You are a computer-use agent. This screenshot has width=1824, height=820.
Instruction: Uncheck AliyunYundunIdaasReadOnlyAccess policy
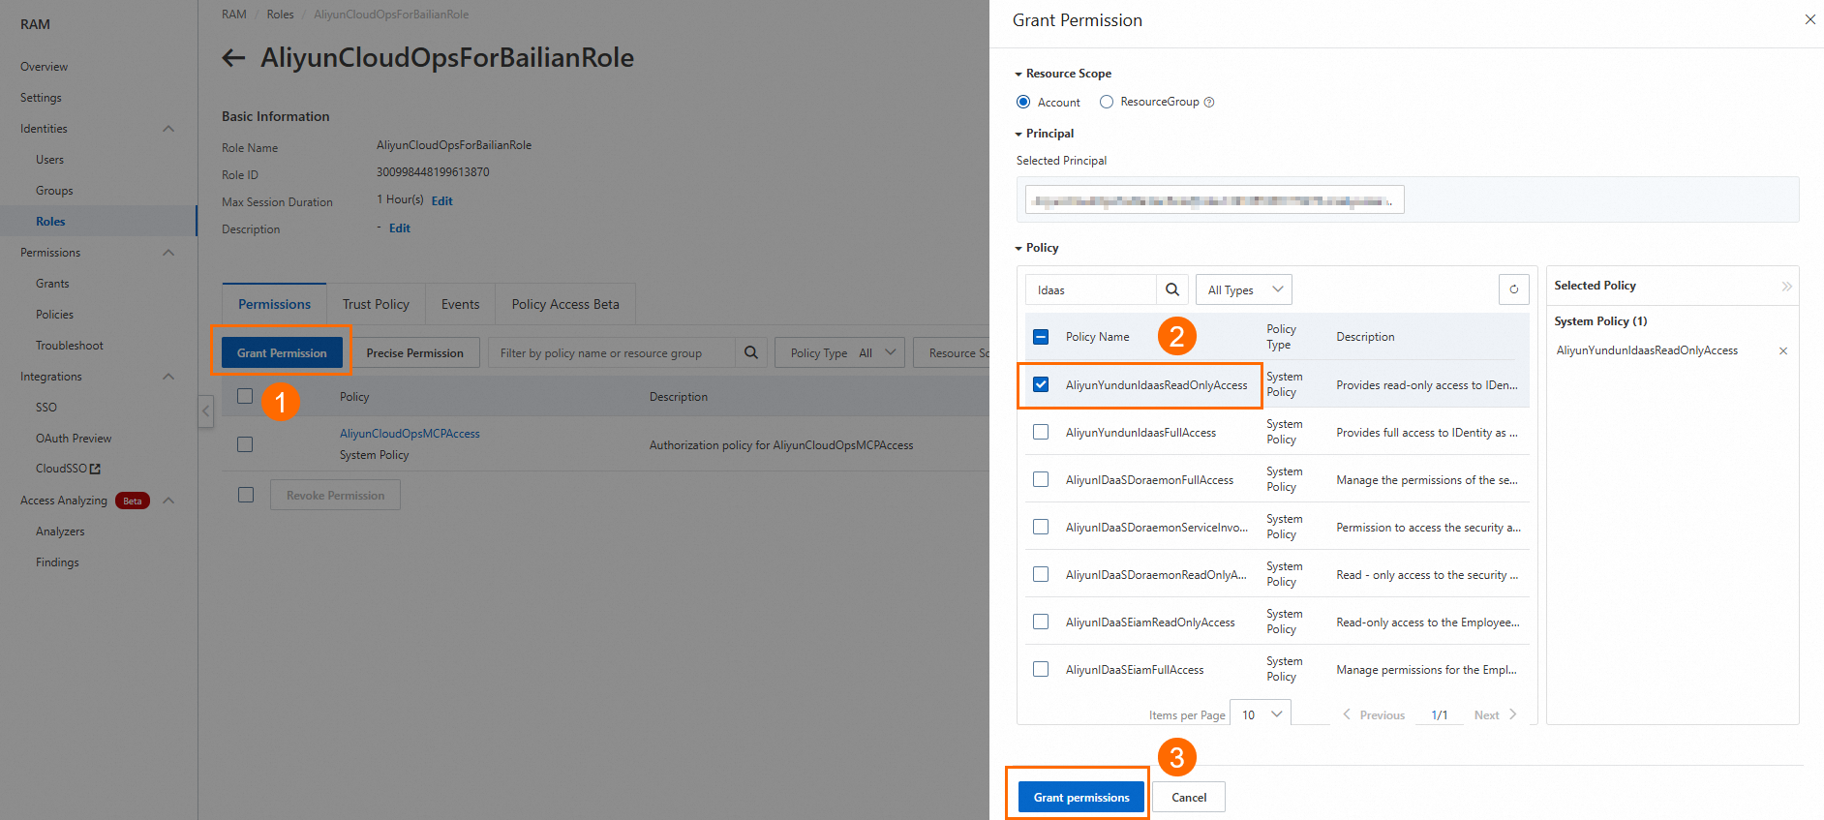click(x=1041, y=384)
